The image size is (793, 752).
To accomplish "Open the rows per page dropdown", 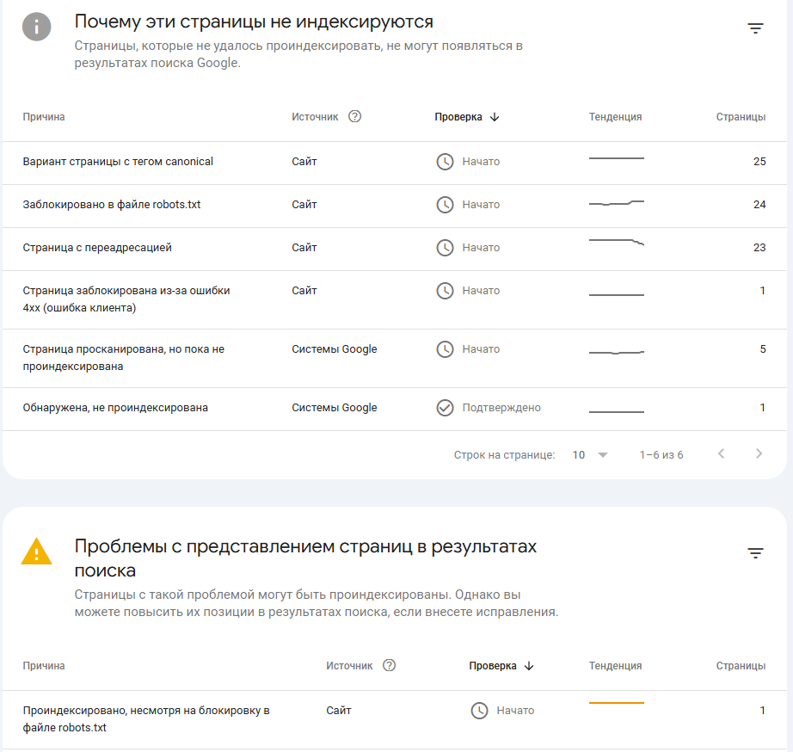I will point(590,454).
